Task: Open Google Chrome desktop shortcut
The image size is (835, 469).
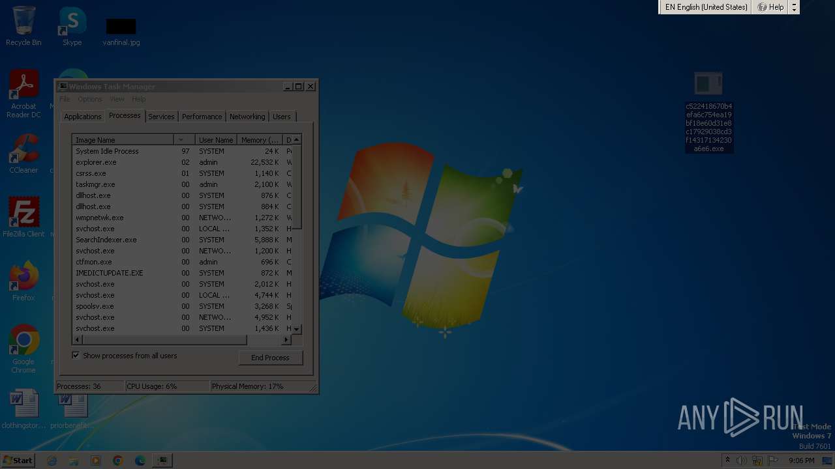Action: (23, 349)
